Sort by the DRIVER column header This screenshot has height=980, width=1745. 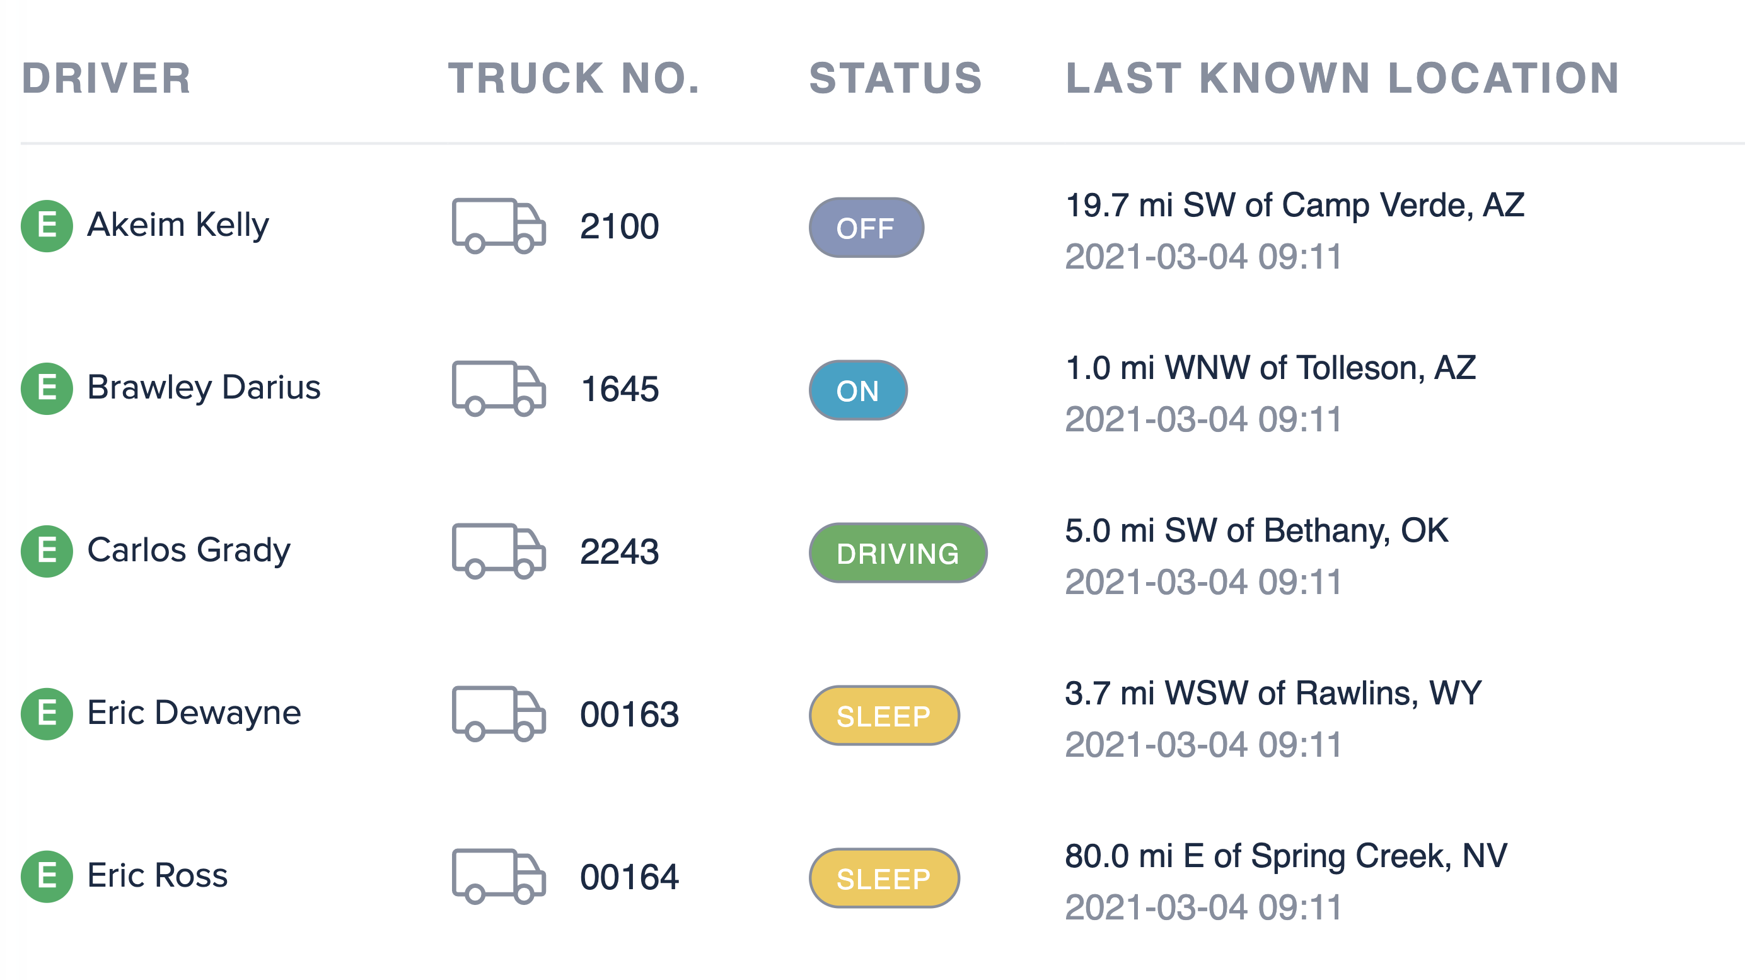coord(107,78)
